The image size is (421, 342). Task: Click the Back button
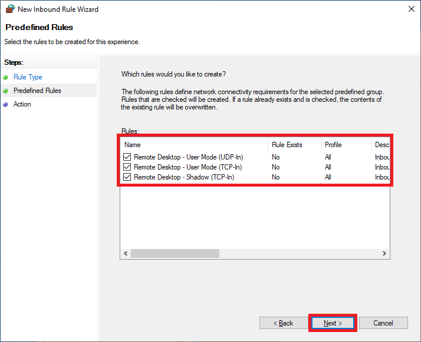click(x=284, y=323)
